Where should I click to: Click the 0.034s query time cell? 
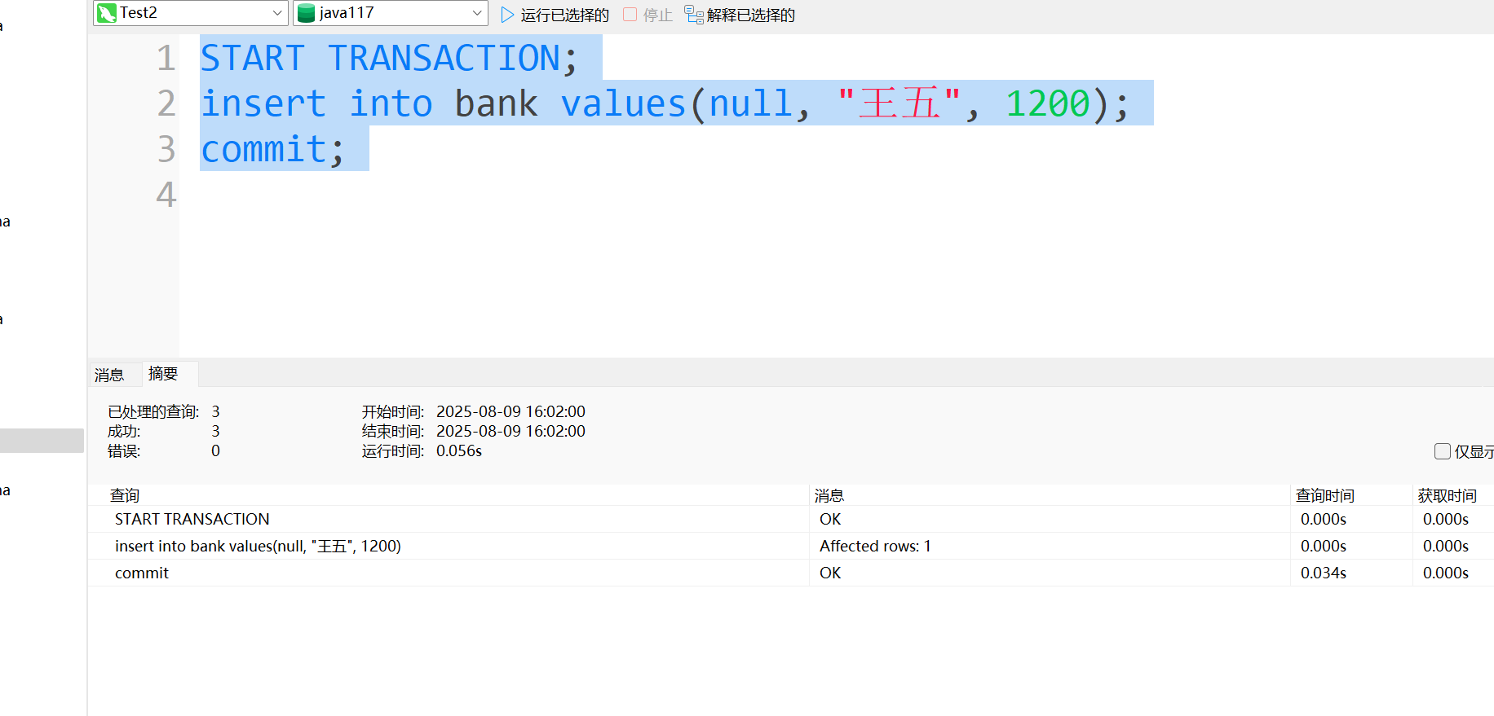[1324, 573]
